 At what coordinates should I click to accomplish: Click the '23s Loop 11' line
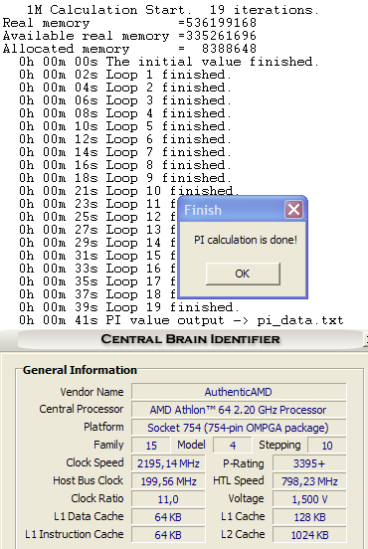[x=97, y=204]
